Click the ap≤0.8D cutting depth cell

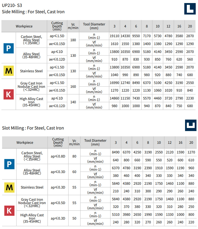(58, 156)
